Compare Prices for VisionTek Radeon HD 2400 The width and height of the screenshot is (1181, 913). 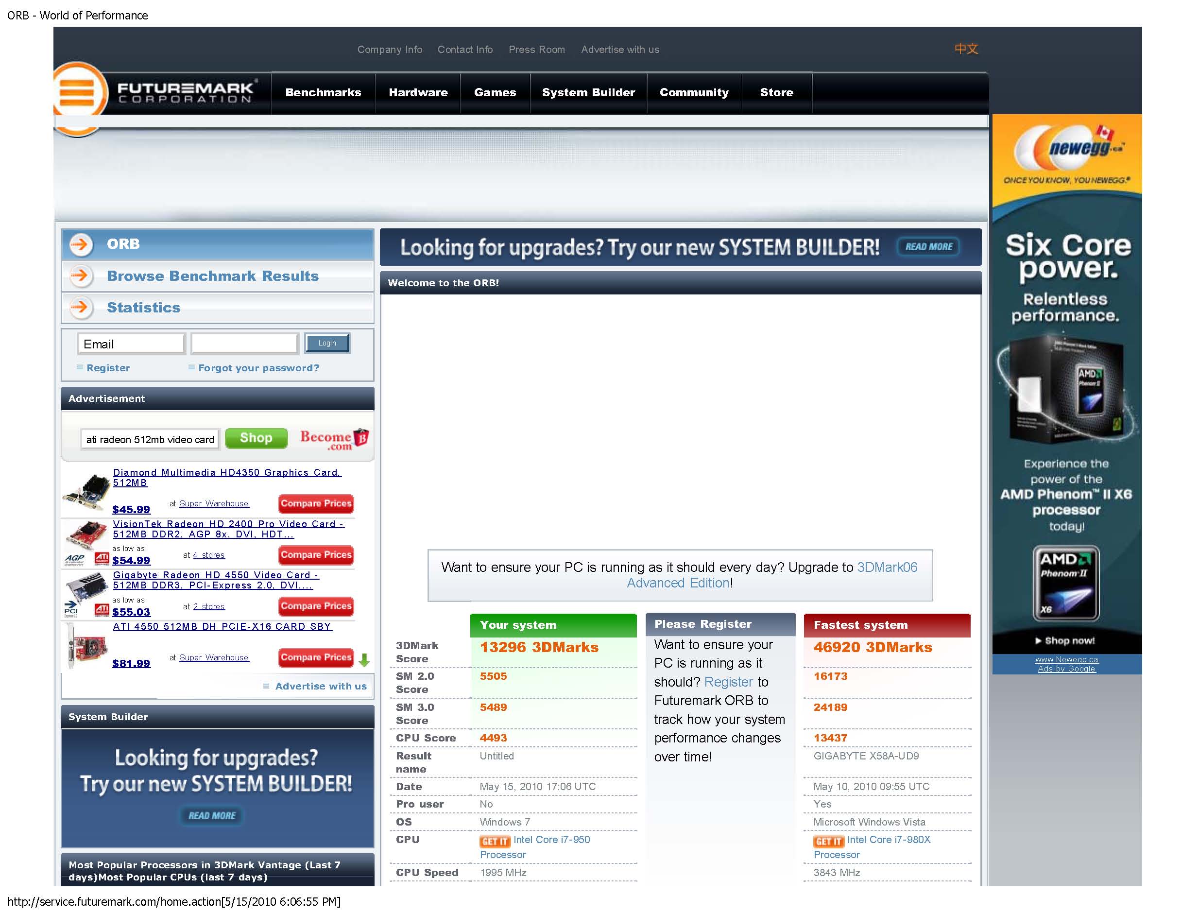coord(316,555)
